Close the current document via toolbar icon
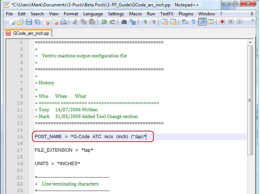The height and width of the screenshot is (194, 260). coord(46,22)
